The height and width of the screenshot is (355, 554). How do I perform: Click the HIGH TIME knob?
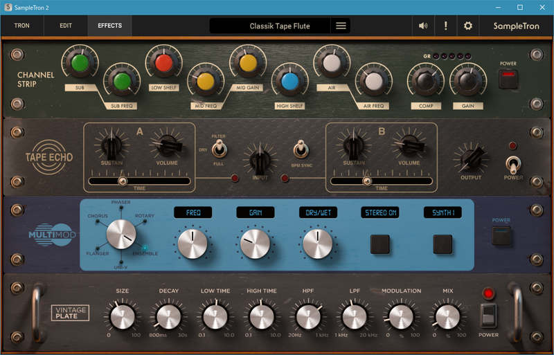(262, 317)
